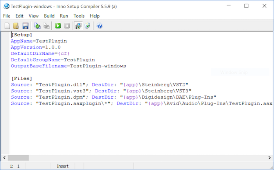Open the Edit menu
274x170 pixels.
(x=20, y=16)
